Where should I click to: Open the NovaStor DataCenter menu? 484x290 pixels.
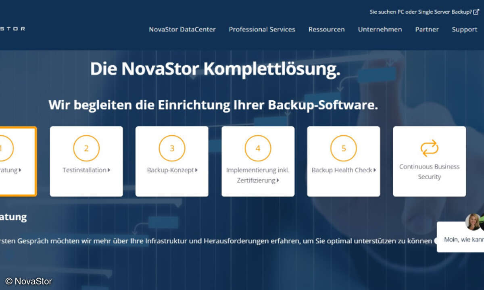pos(182,29)
